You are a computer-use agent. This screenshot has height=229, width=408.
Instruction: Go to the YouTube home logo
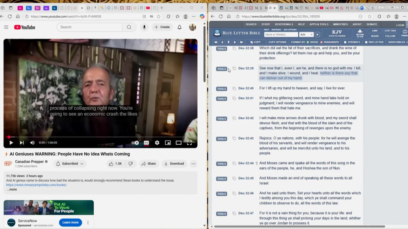point(25,27)
